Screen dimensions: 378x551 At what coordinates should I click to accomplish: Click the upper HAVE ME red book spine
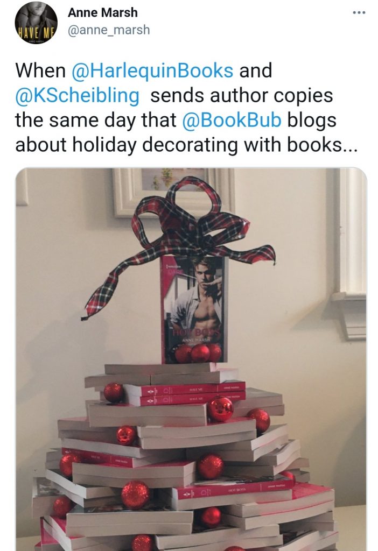click(184, 390)
